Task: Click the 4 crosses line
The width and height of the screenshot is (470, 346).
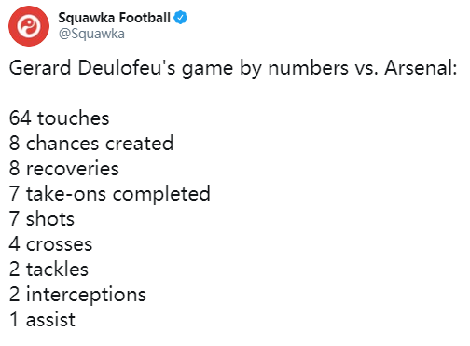Action: pos(51,244)
